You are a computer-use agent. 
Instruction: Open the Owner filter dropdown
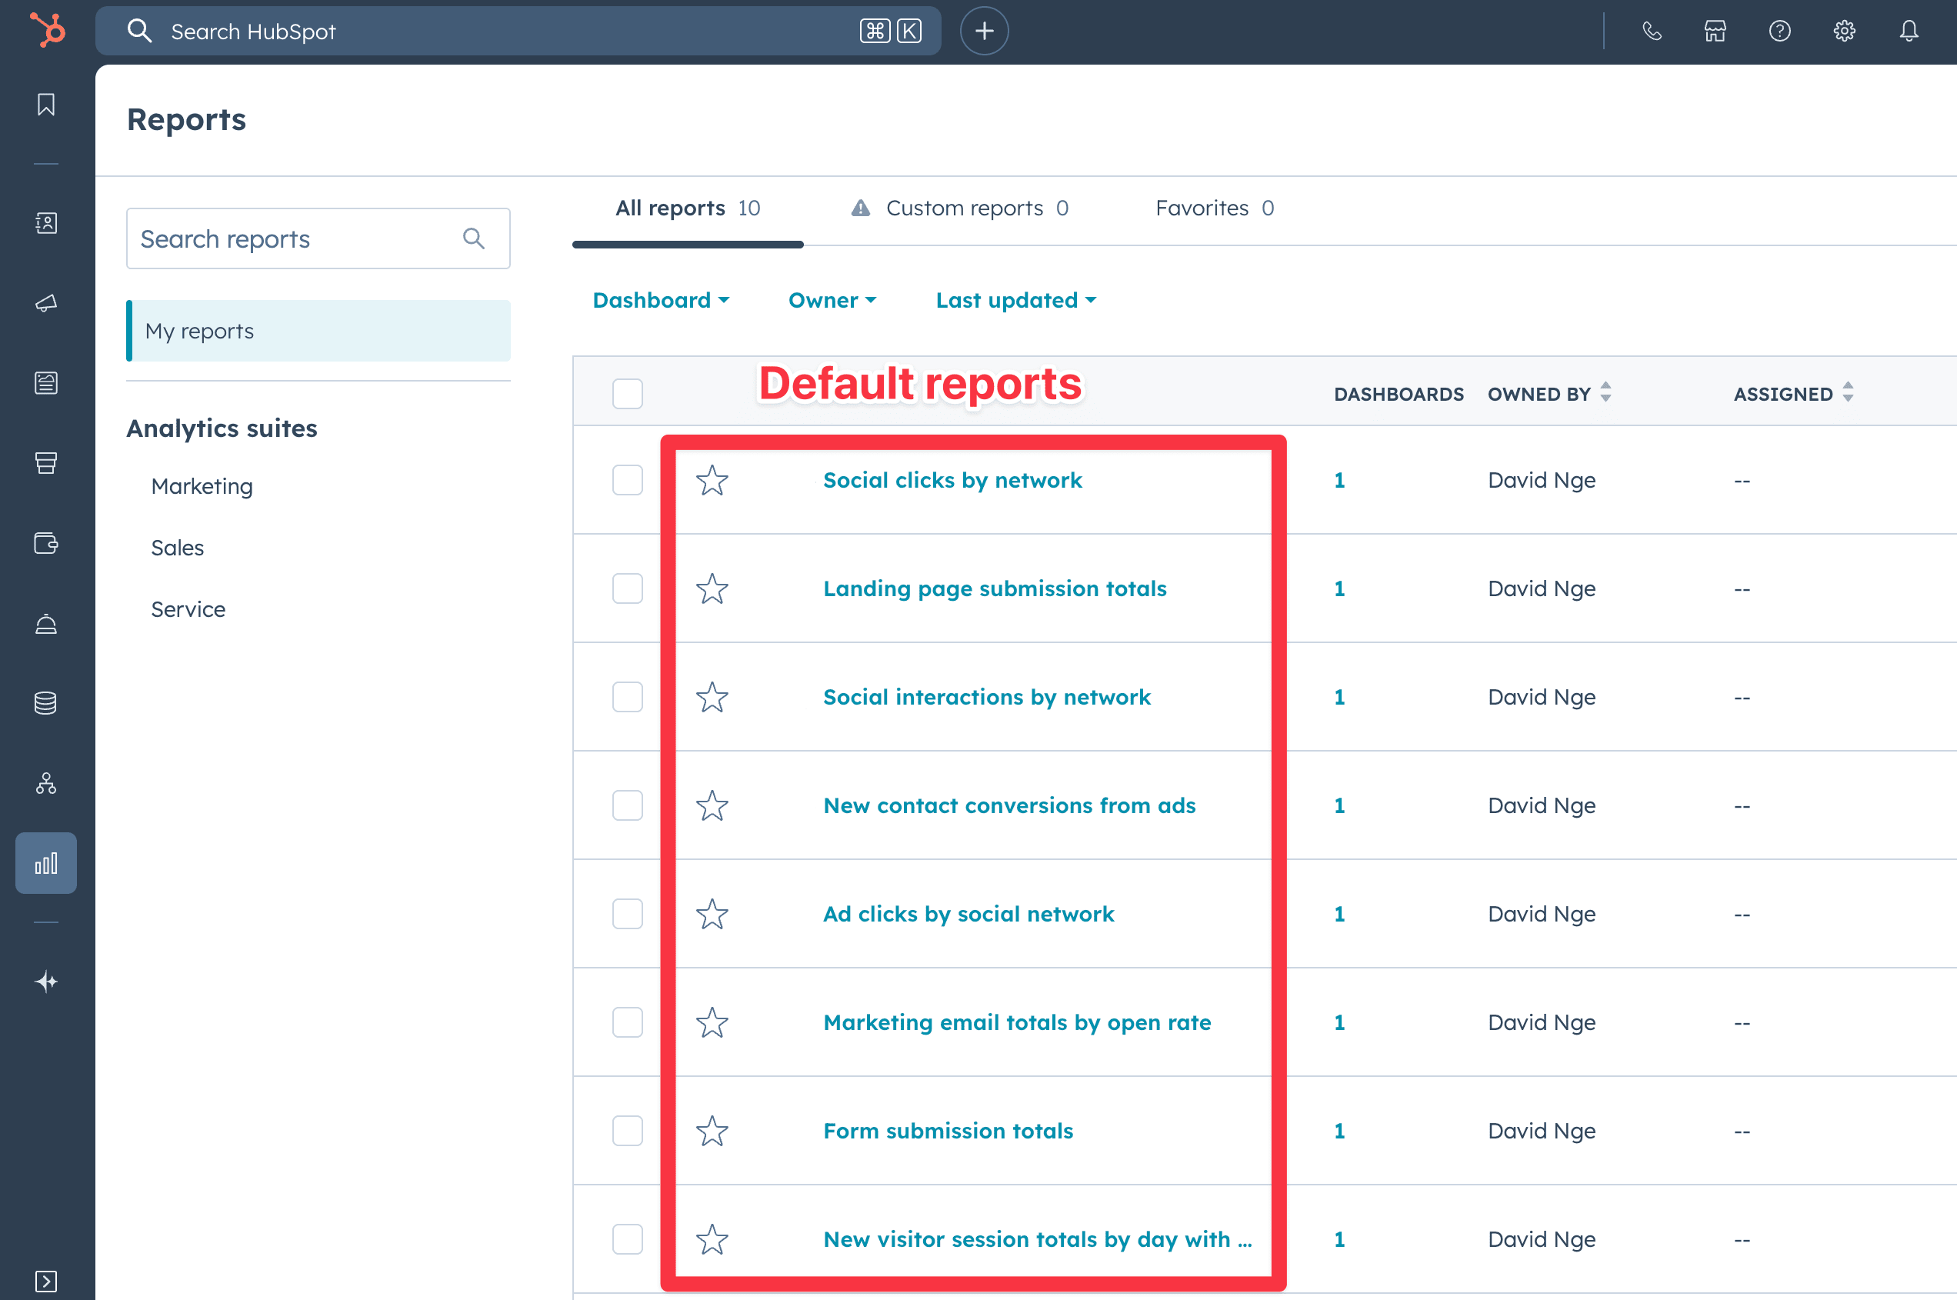pos(832,300)
